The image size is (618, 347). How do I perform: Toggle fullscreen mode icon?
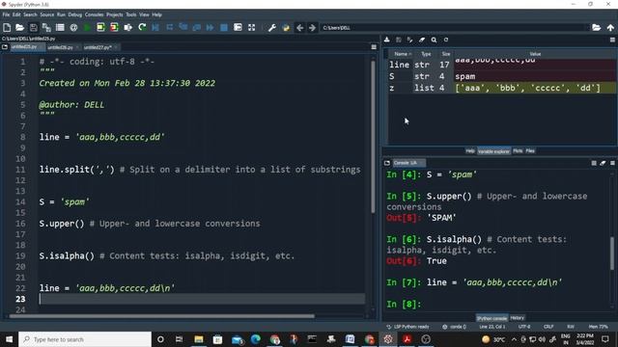(251, 28)
